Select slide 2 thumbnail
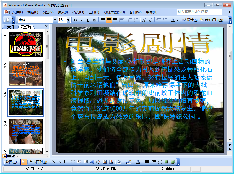The height and width of the screenshot is (174, 234). pos(26,73)
